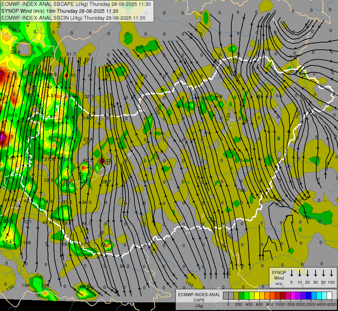338x311 pixels.
Task: Click the '23.4' value on the map
Action: [88, 139]
